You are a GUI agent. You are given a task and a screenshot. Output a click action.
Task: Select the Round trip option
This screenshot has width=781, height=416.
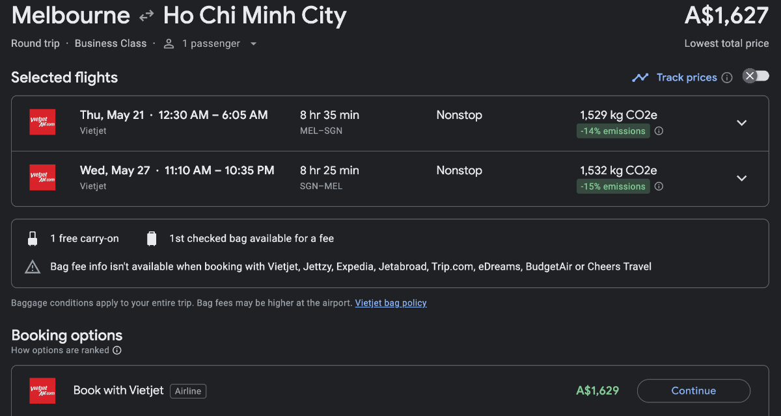tap(35, 44)
